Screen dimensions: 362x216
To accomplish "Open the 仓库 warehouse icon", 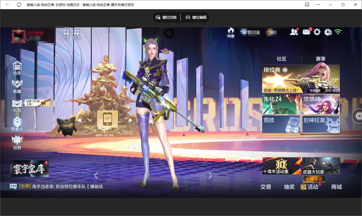I will [17, 68].
